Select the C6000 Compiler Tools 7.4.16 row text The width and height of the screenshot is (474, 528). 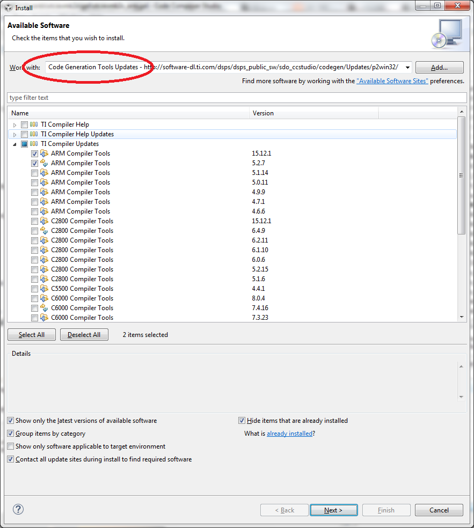(82, 308)
